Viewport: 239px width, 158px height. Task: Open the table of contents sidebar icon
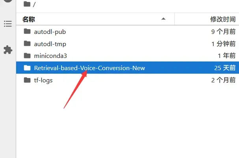click(8, 24)
